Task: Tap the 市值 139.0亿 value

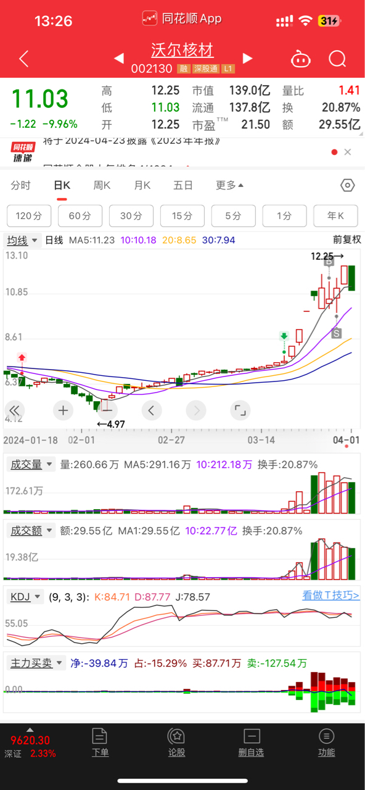Action: (250, 91)
